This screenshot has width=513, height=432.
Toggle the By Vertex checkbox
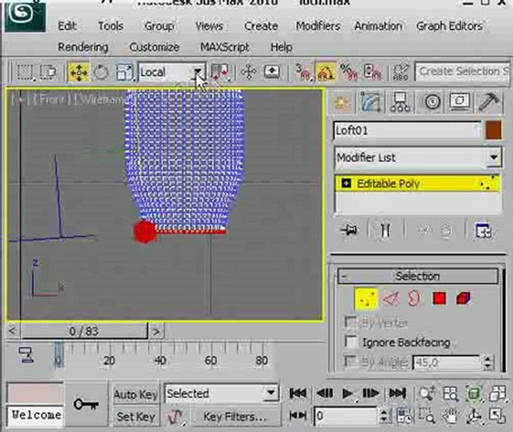click(x=351, y=322)
